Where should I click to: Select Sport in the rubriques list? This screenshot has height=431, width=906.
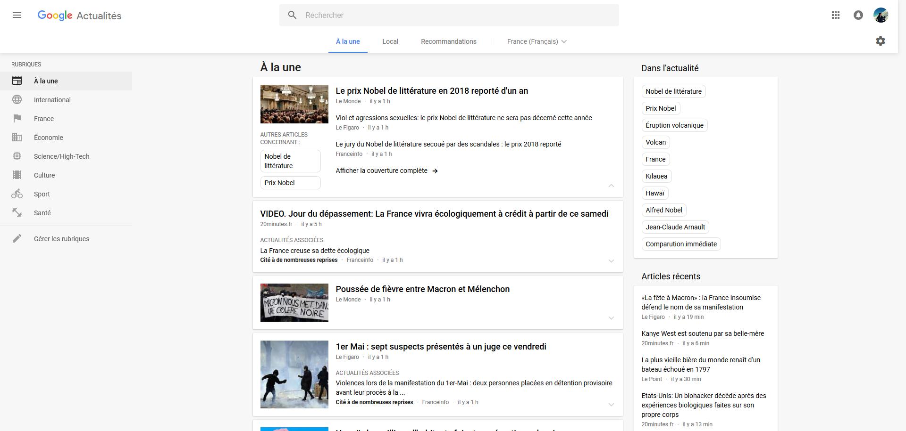(x=66, y=194)
